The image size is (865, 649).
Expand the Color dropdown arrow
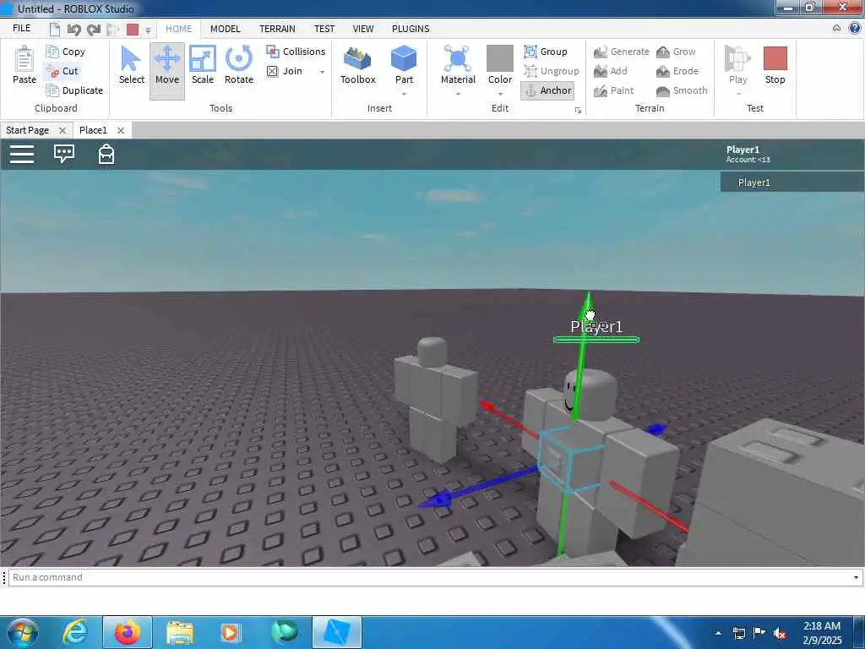tap(500, 95)
